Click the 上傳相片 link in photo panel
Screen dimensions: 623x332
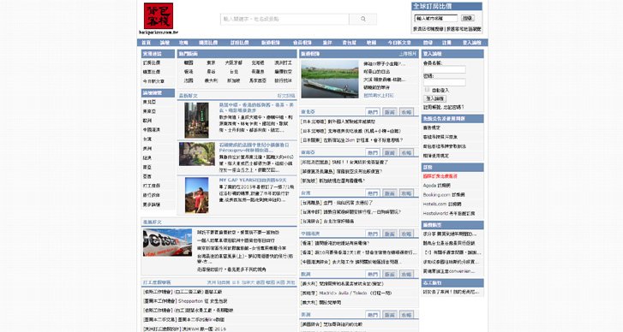coord(408,54)
